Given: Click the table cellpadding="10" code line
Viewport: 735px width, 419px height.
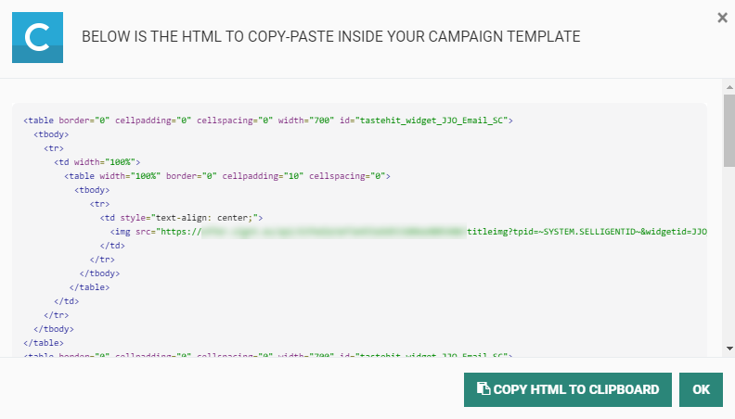Looking at the screenshot, I should pos(226,176).
